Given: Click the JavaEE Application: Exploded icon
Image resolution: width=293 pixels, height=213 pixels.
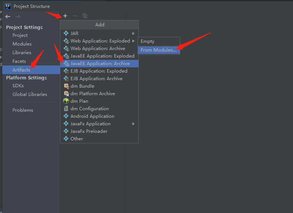Looking at the screenshot, I should click(x=66, y=56).
